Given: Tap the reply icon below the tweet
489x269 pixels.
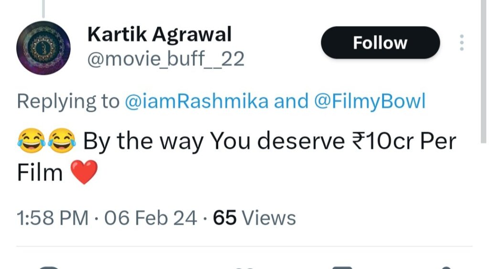Looking at the screenshot, I should click(x=48, y=267).
